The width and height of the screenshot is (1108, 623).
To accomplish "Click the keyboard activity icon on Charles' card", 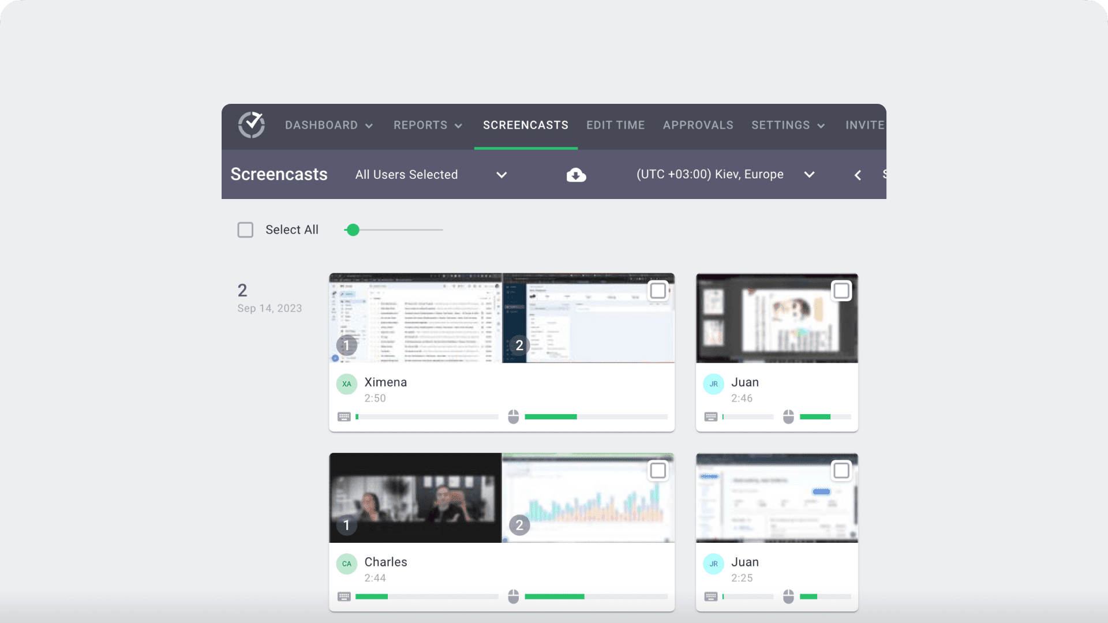I will click(x=345, y=596).
